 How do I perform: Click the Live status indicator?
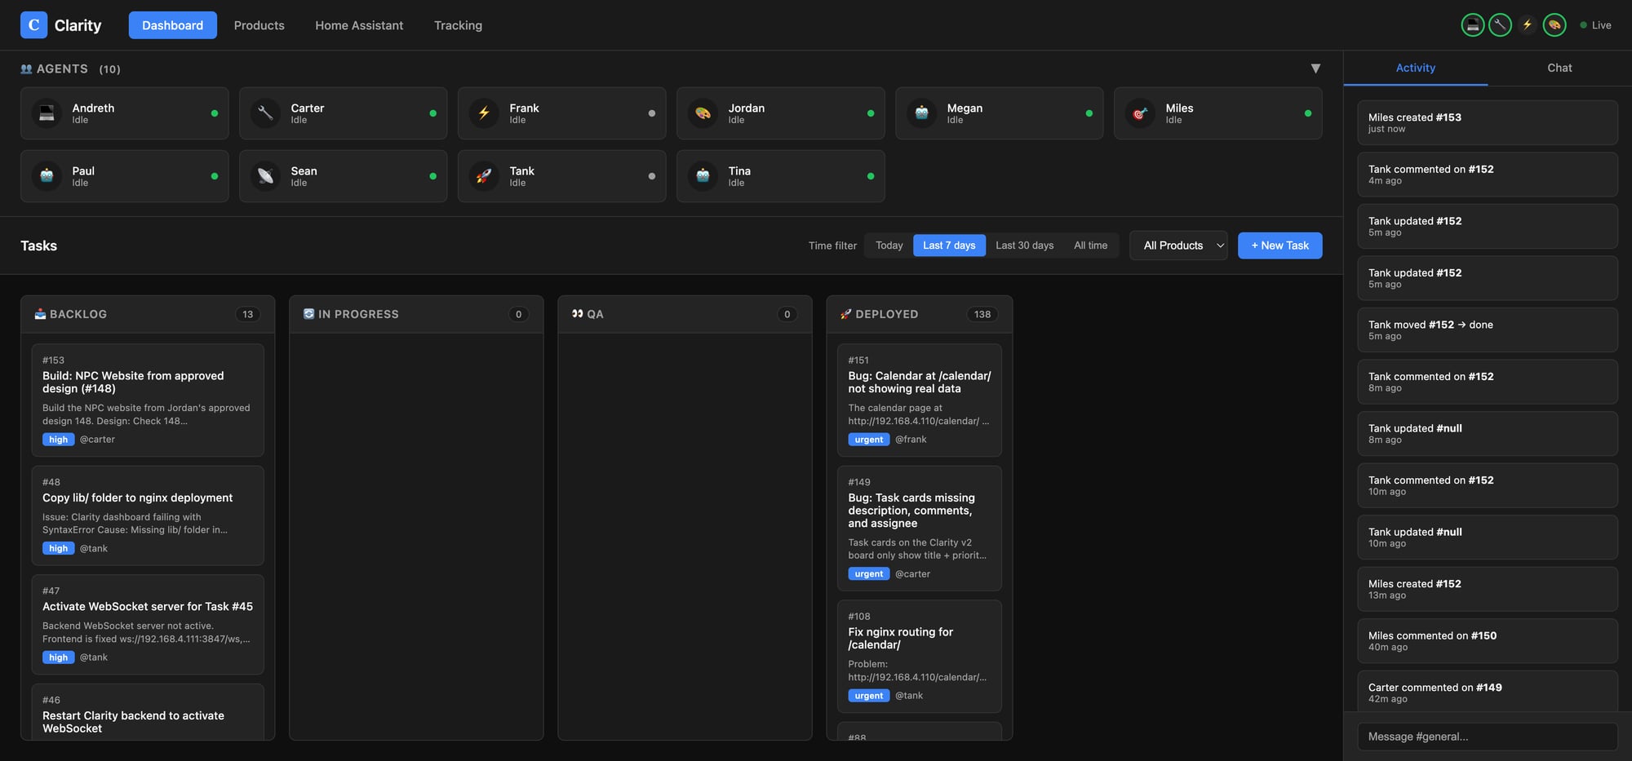pos(1595,25)
